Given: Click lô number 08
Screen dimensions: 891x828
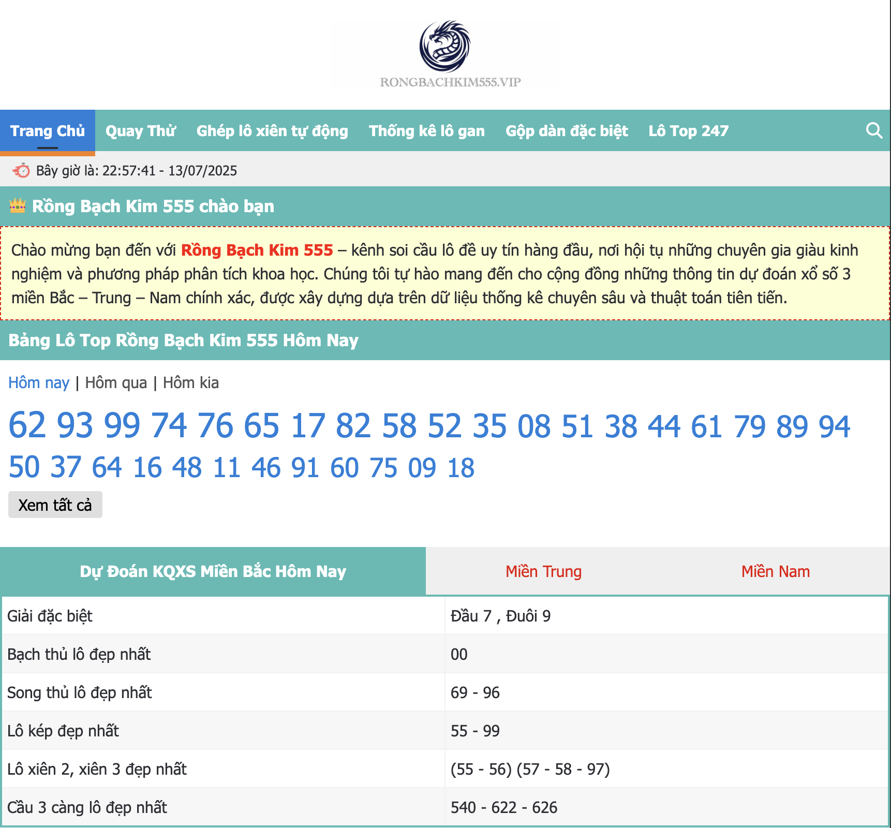Looking at the screenshot, I should (534, 426).
